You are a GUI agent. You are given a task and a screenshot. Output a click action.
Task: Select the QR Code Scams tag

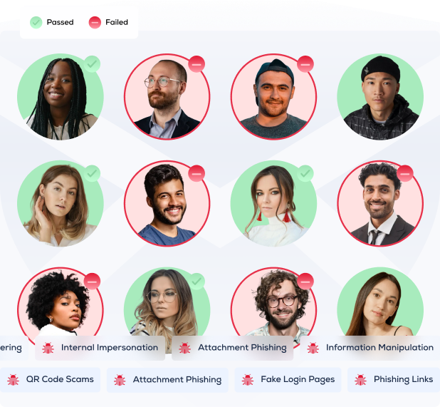[50, 380]
